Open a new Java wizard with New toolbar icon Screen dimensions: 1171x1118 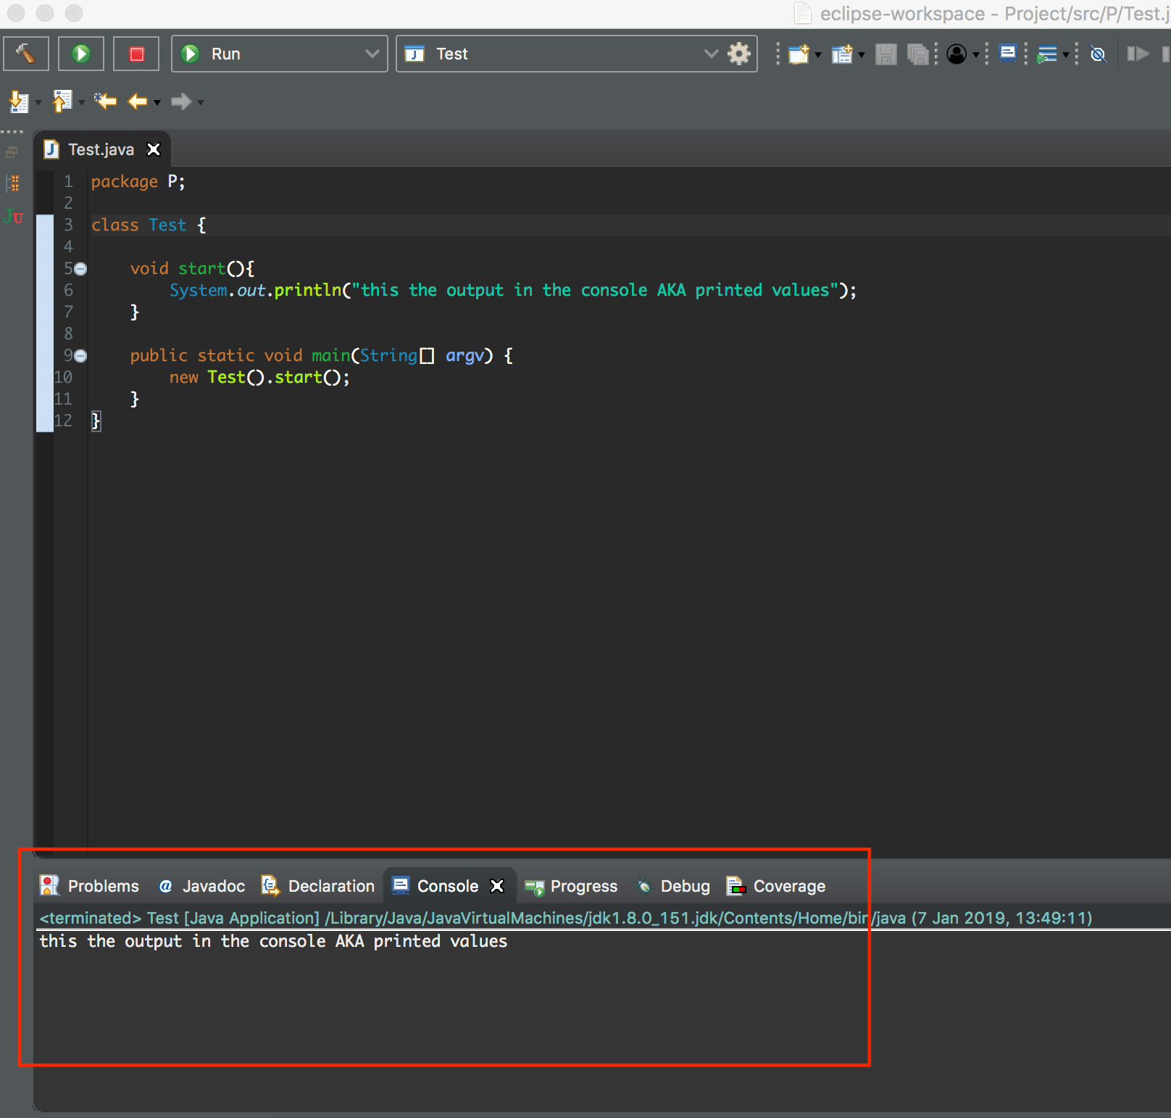tap(799, 54)
